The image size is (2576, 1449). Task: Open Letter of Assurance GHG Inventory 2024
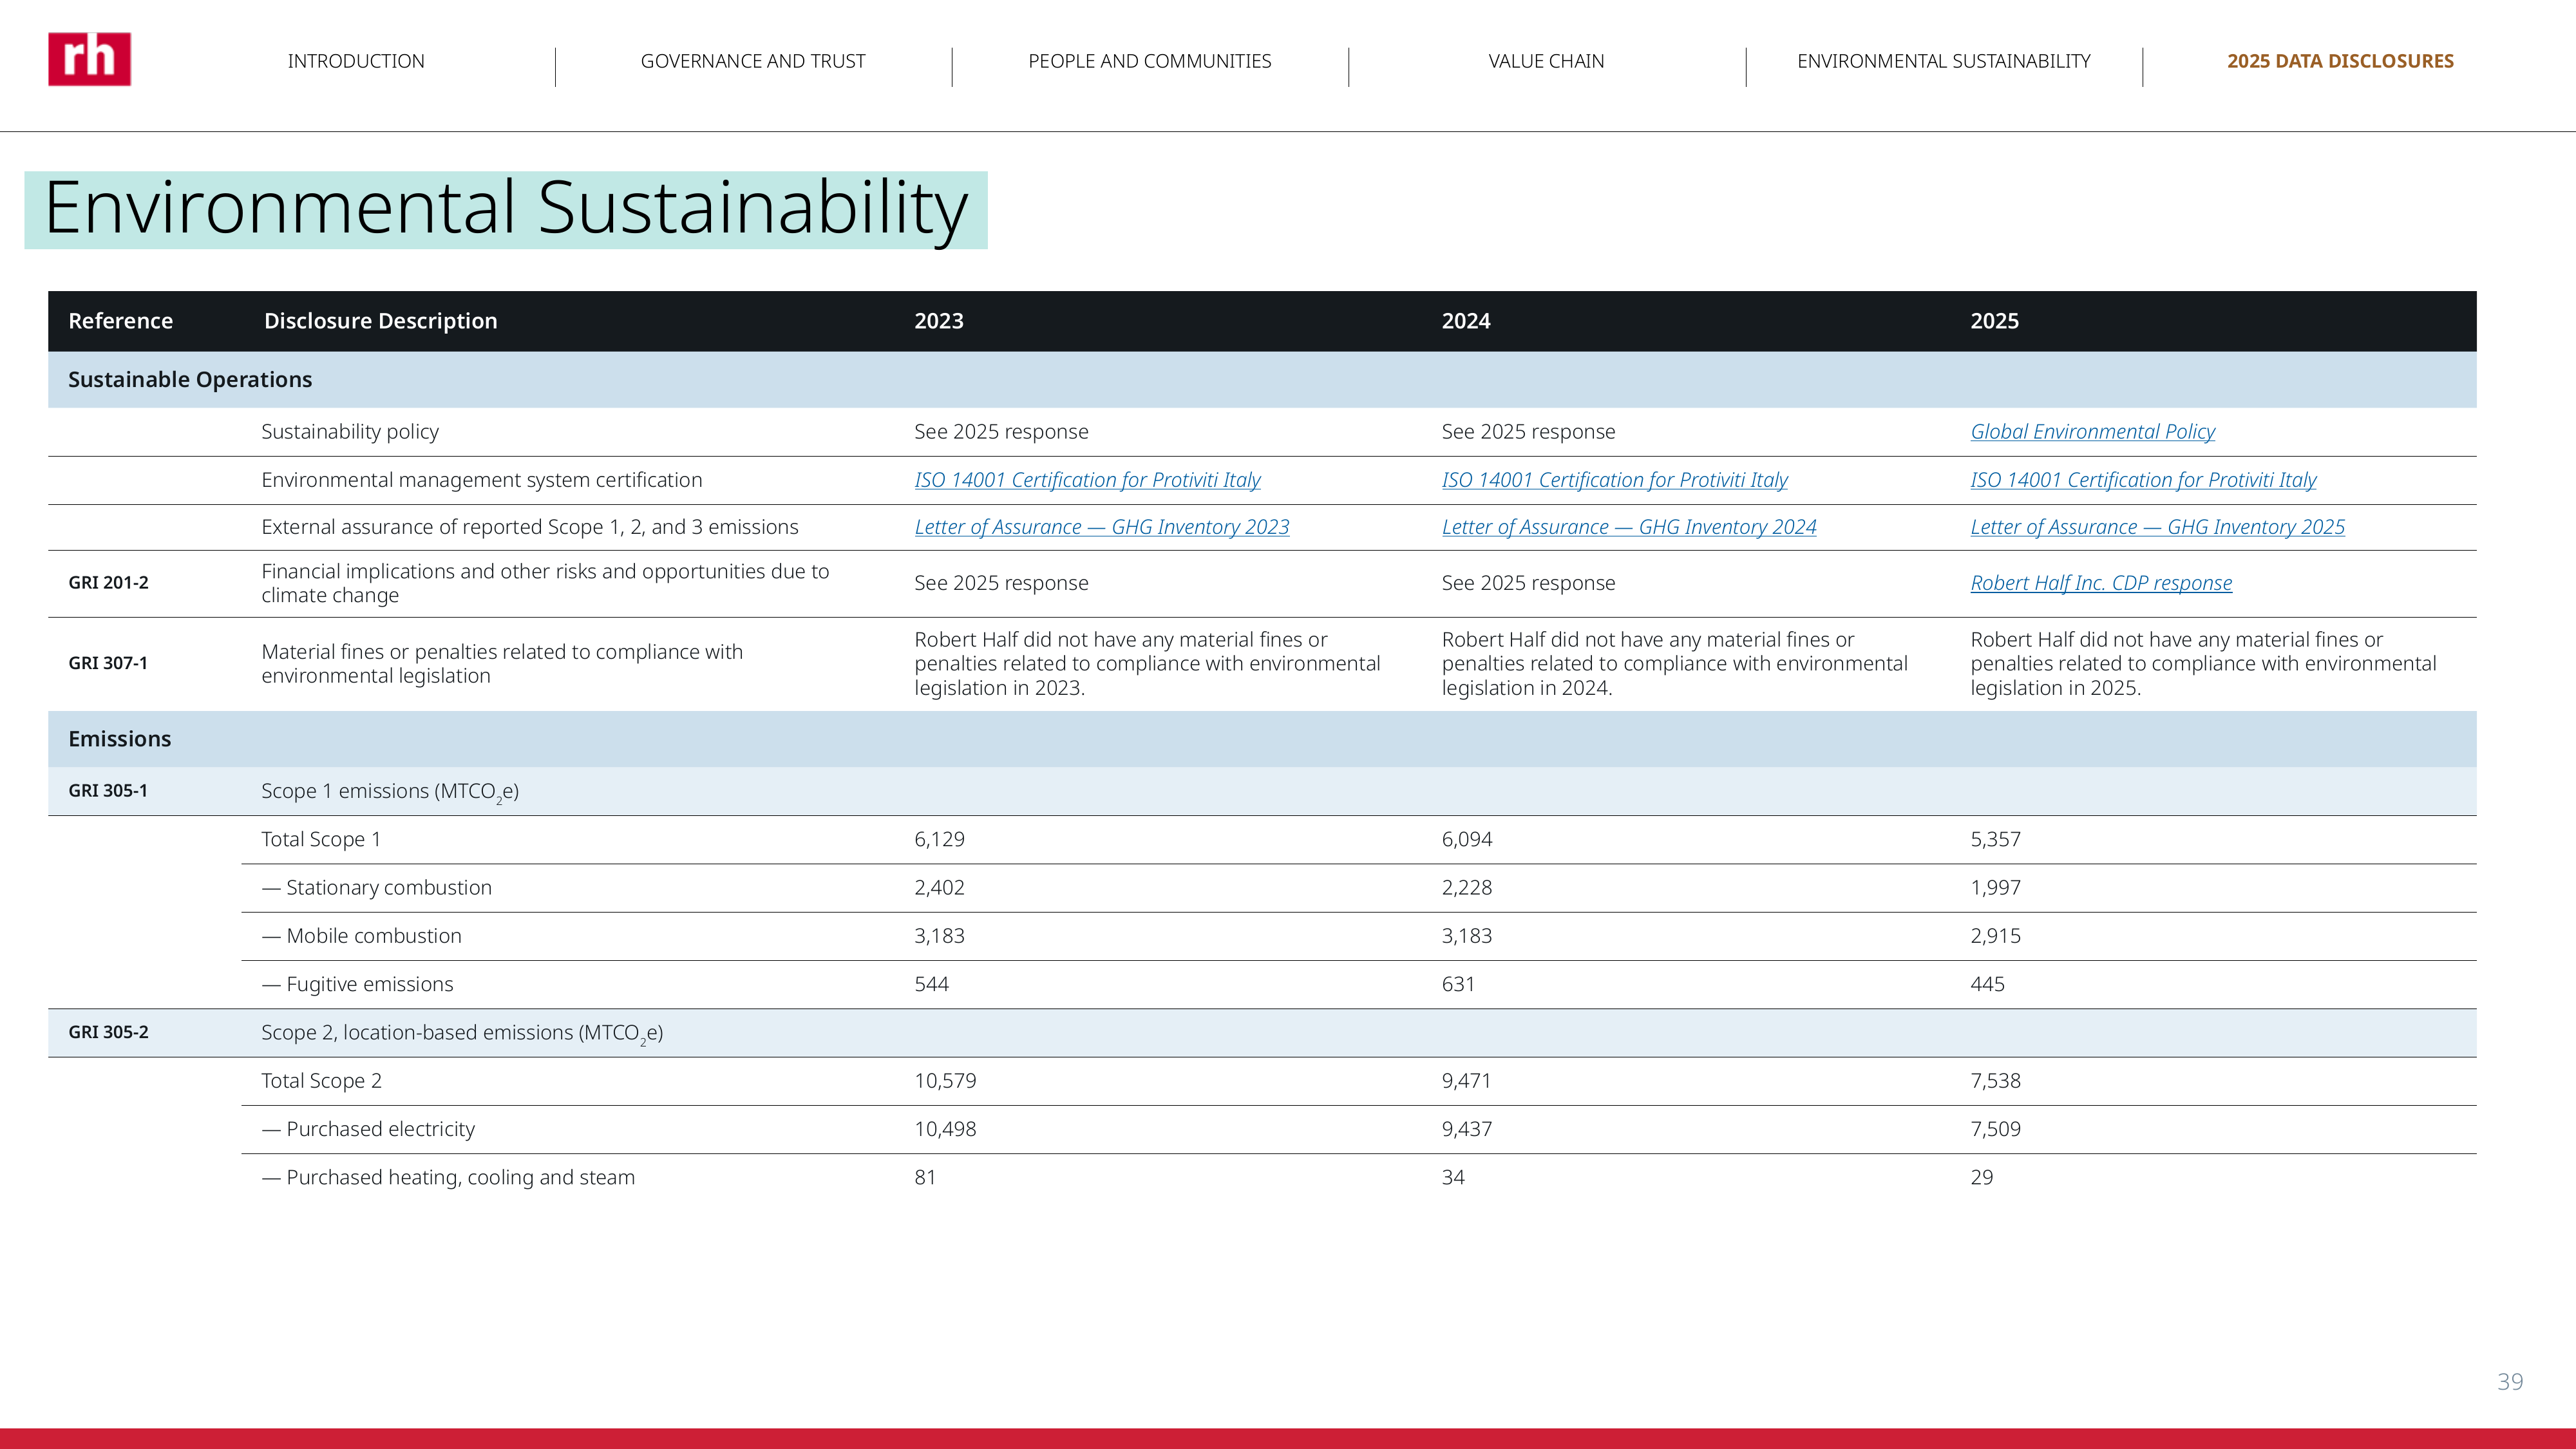click(1629, 527)
